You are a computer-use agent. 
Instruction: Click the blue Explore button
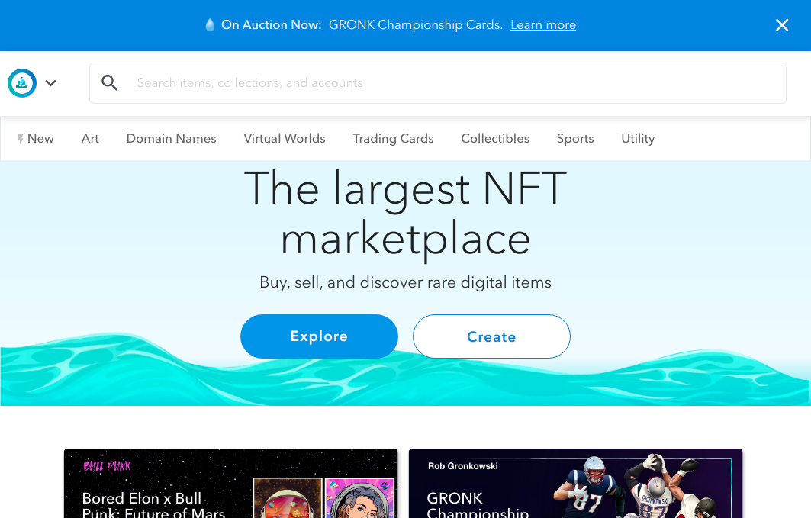click(319, 336)
